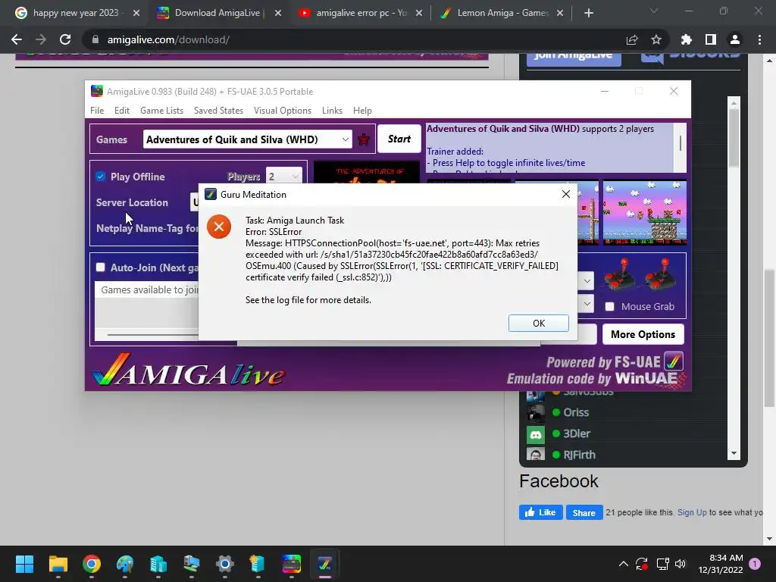Click the tab search chevron
Image resolution: width=776 pixels, height=582 pixels.
pyautogui.click(x=654, y=11)
